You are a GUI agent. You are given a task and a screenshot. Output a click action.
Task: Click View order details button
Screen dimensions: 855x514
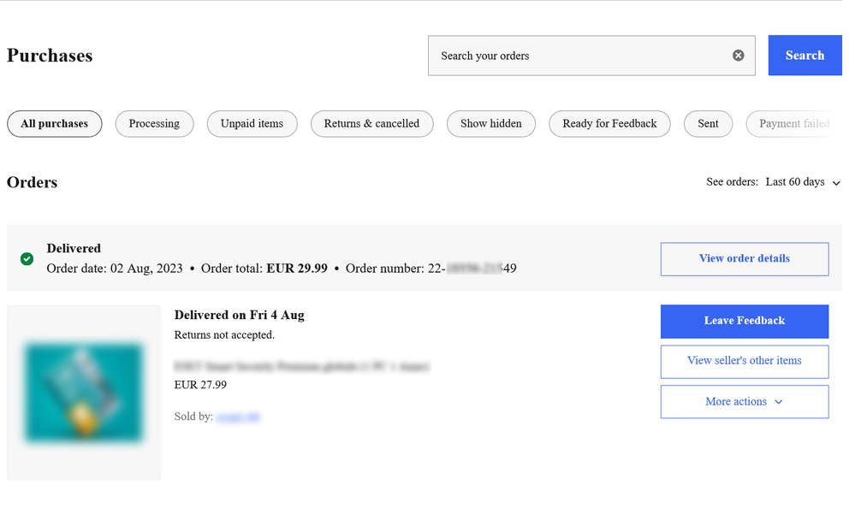click(744, 259)
